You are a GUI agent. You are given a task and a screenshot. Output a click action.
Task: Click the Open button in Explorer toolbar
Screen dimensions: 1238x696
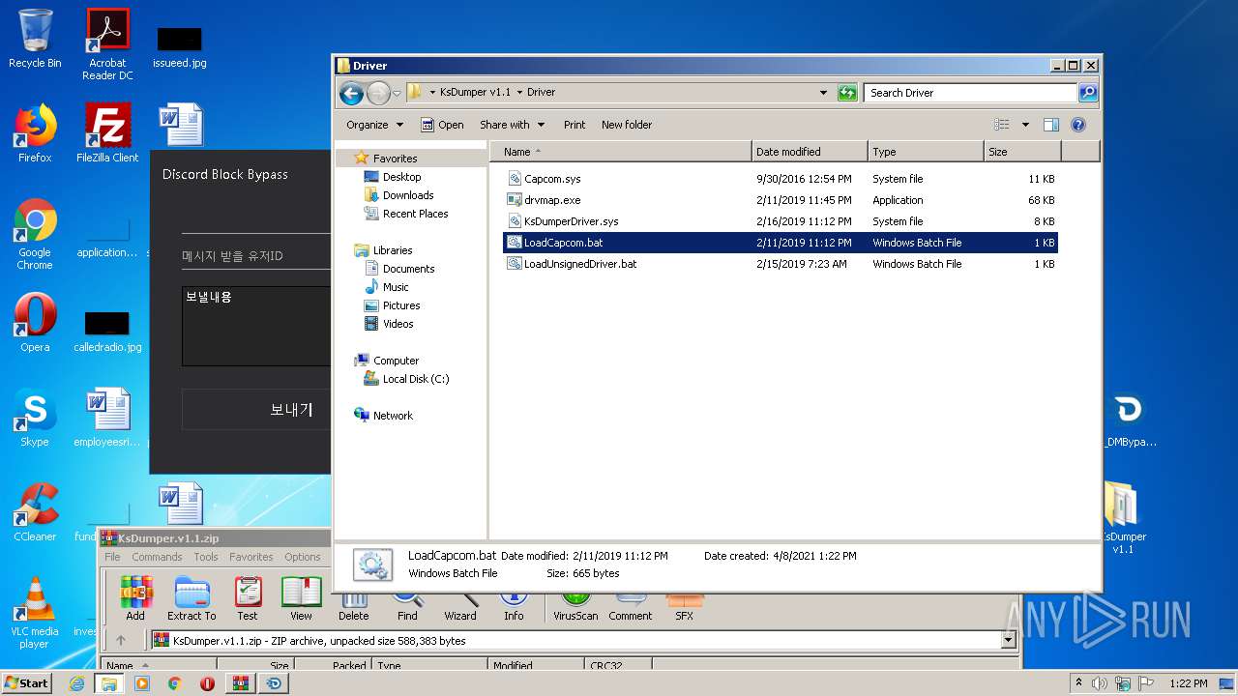(x=442, y=125)
